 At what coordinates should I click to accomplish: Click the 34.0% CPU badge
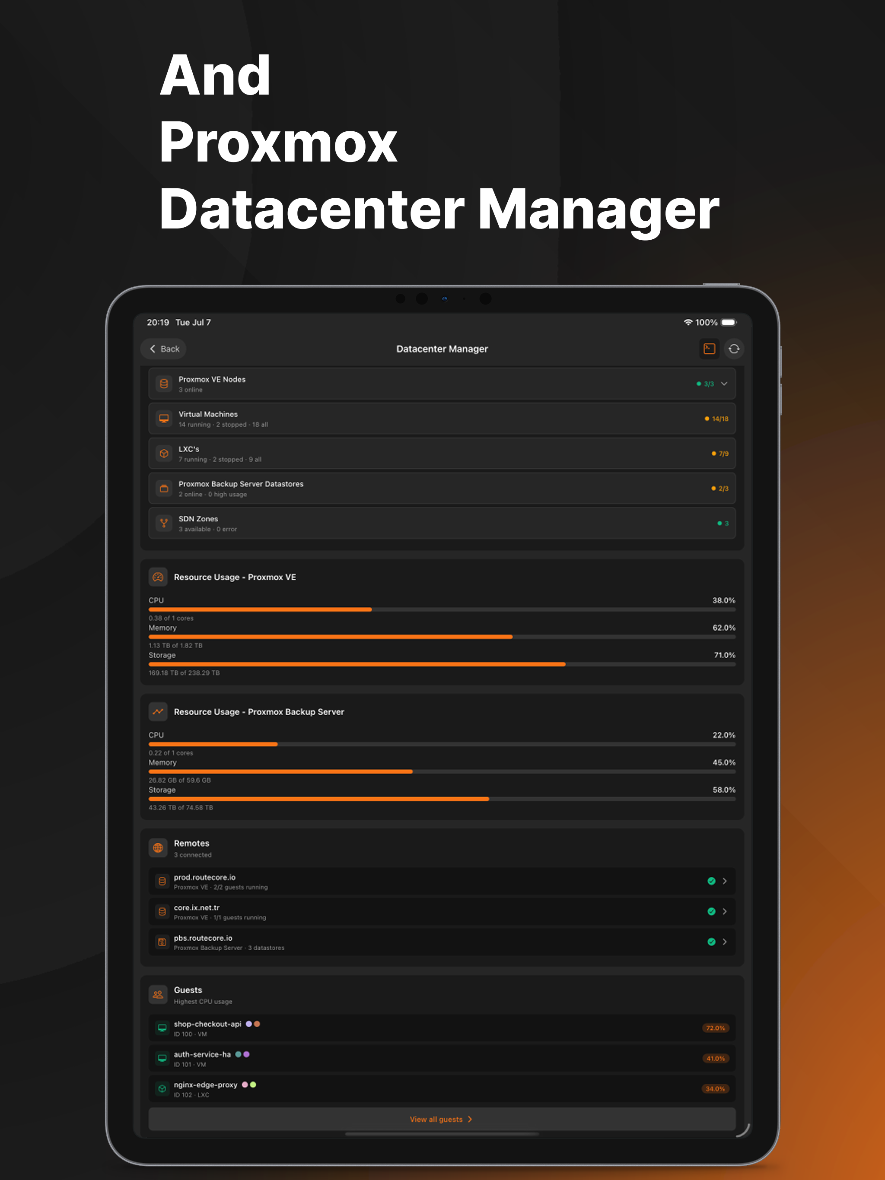[x=715, y=1089]
